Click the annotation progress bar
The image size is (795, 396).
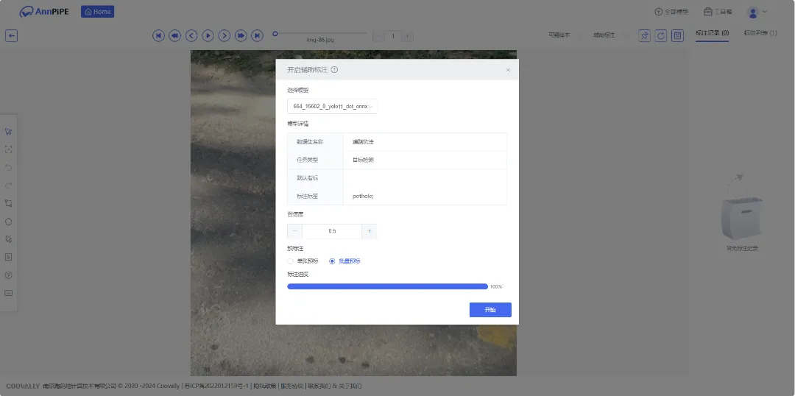(387, 286)
